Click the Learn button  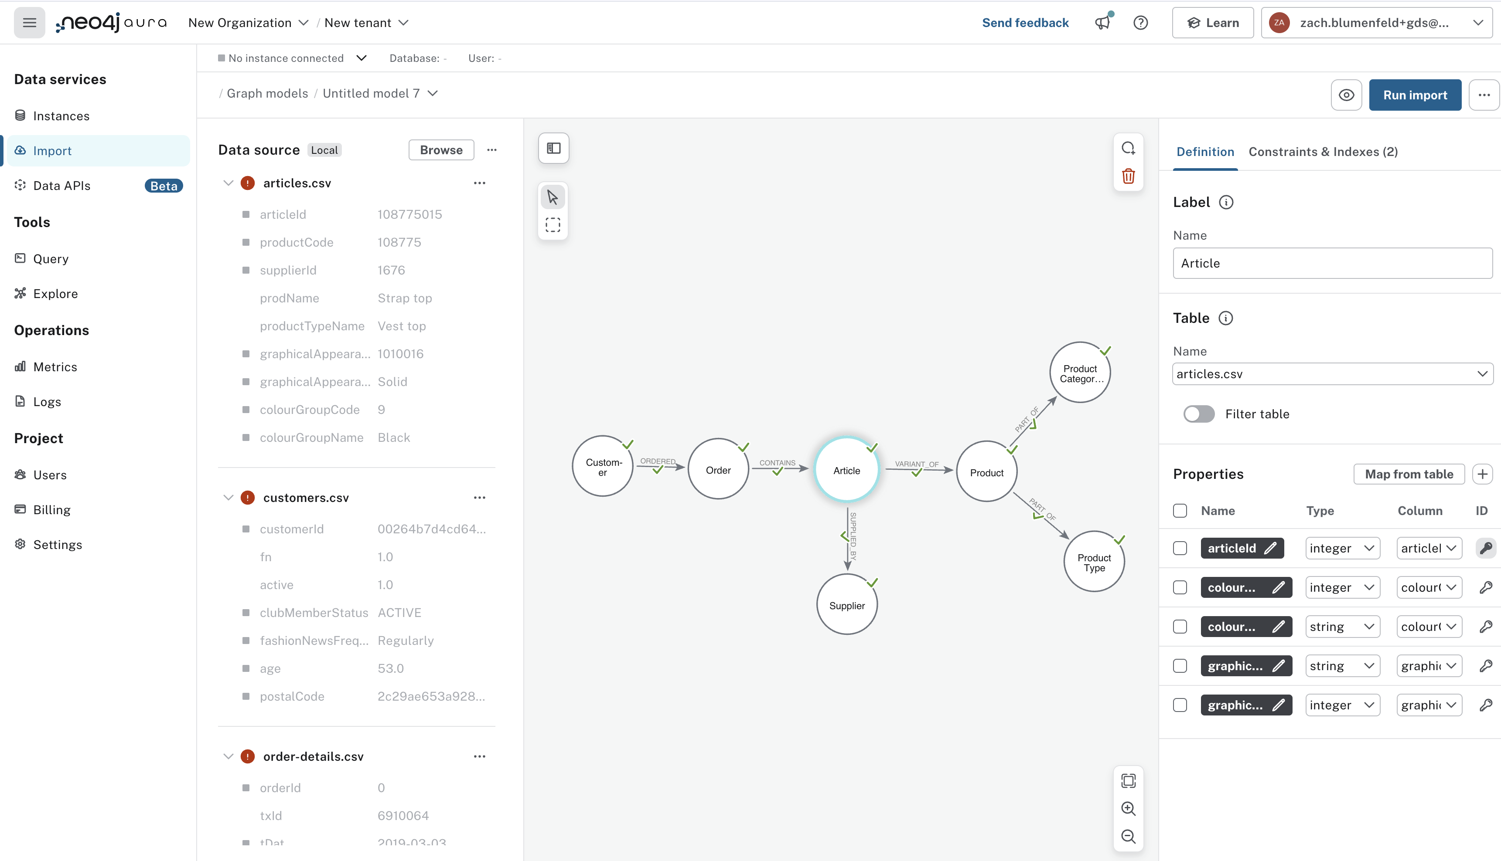1212,23
